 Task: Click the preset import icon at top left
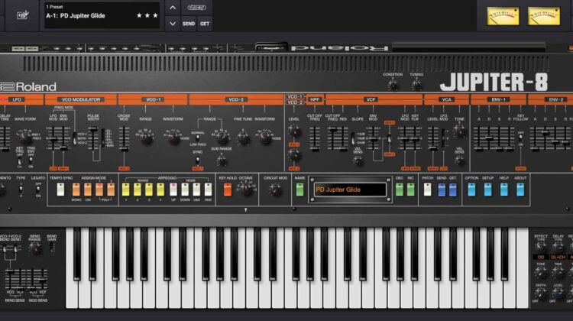23,15
